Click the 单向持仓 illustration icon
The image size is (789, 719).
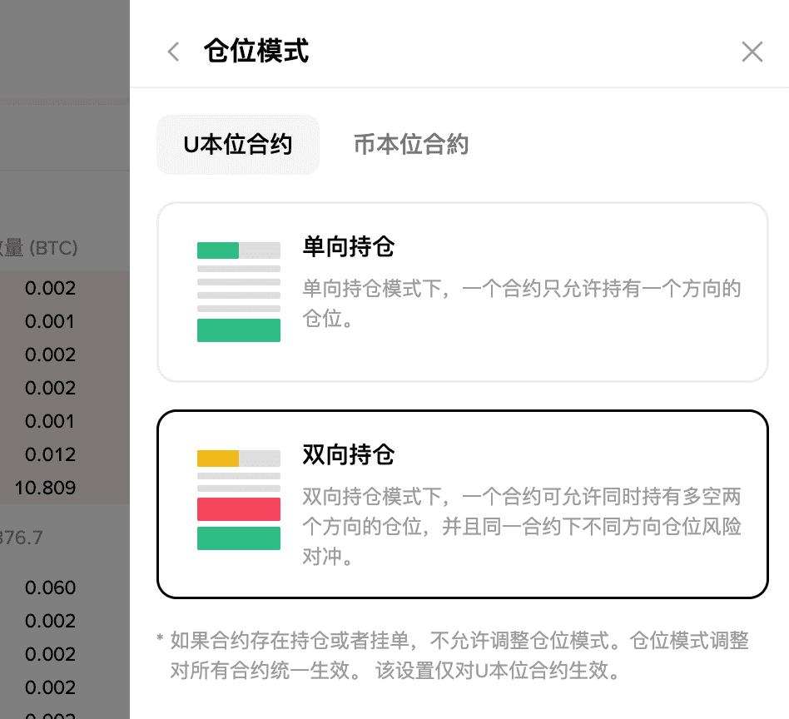point(239,292)
